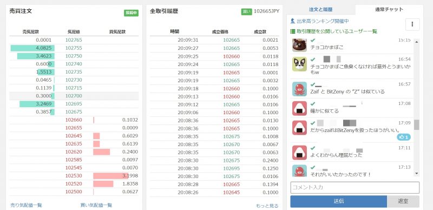Click the octopus avatar at 16:57
Viewport: 433px width, 210px height.
tap(299, 89)
